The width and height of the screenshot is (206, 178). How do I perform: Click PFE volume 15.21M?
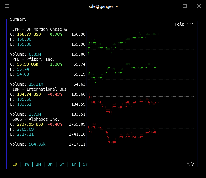point(36,84)
